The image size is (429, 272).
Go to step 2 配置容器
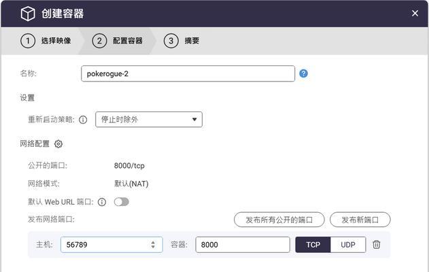coord(118,41)
